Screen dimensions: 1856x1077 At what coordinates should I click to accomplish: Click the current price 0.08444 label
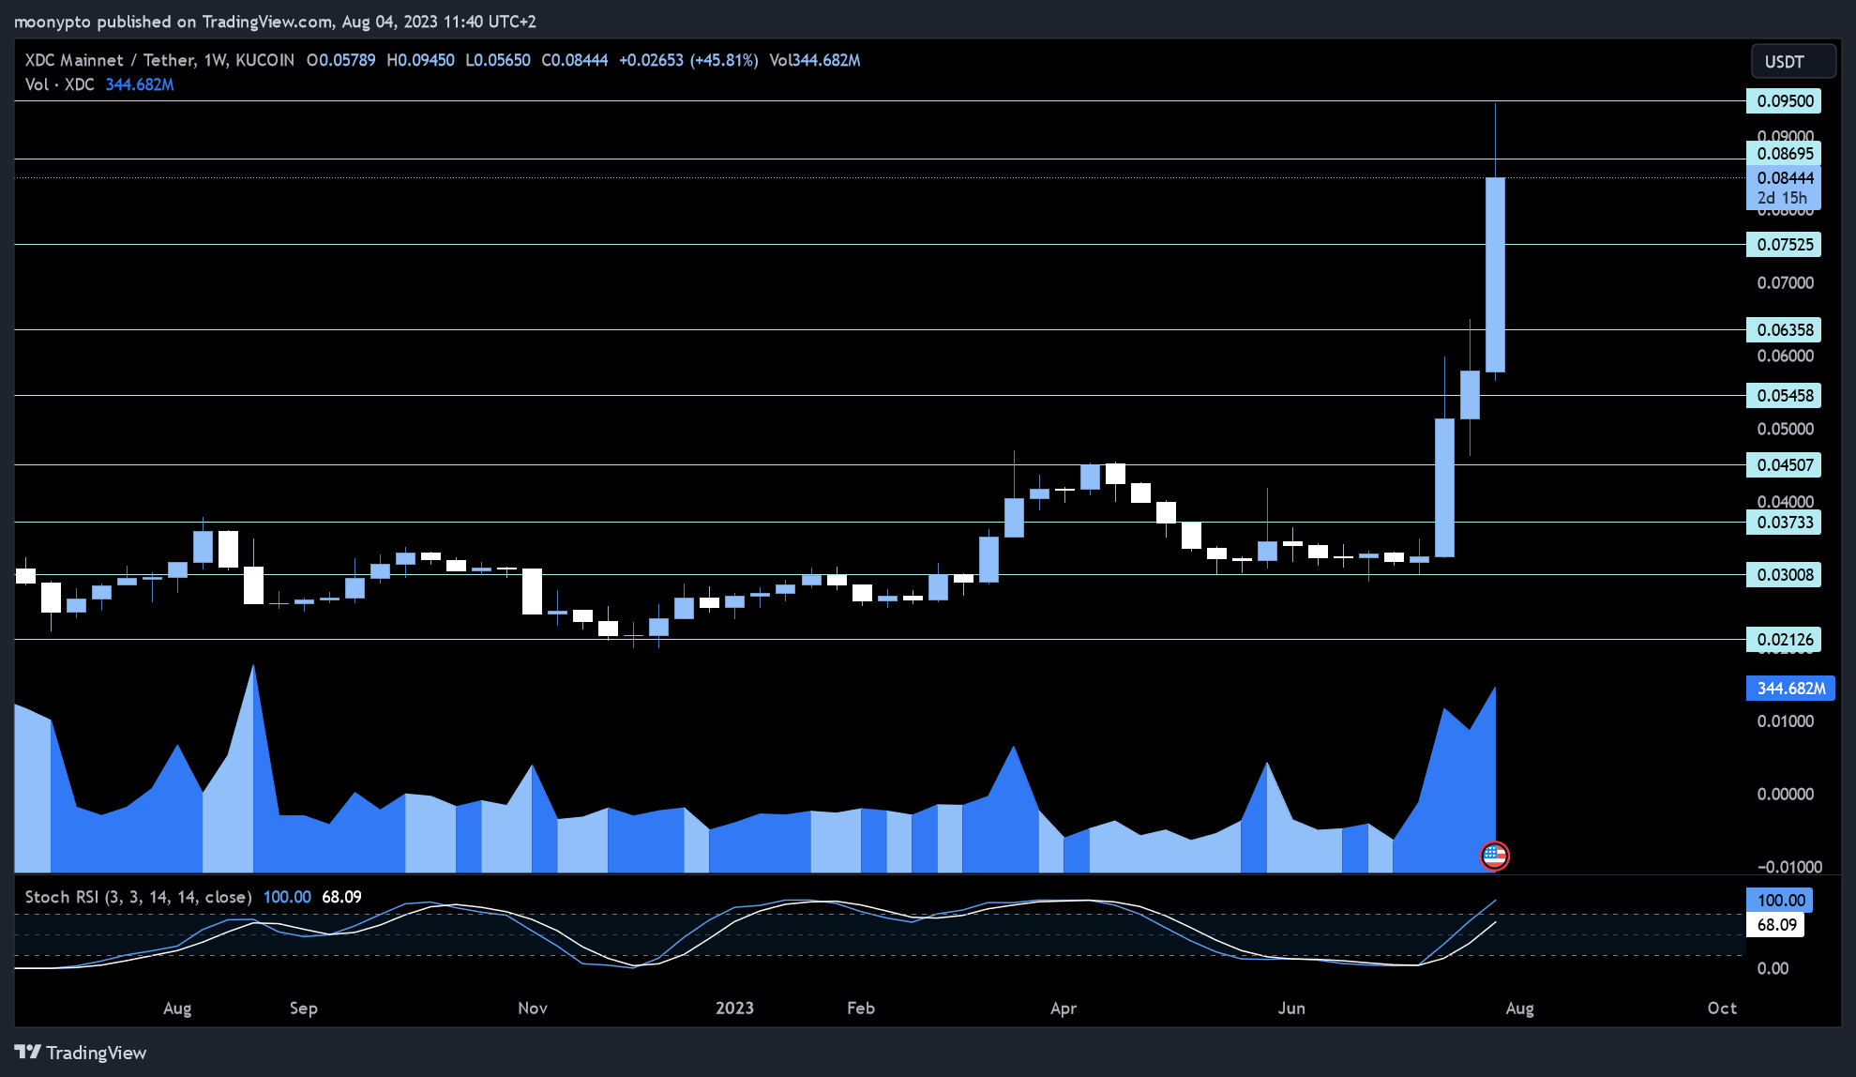click(x=1784, y=177)
